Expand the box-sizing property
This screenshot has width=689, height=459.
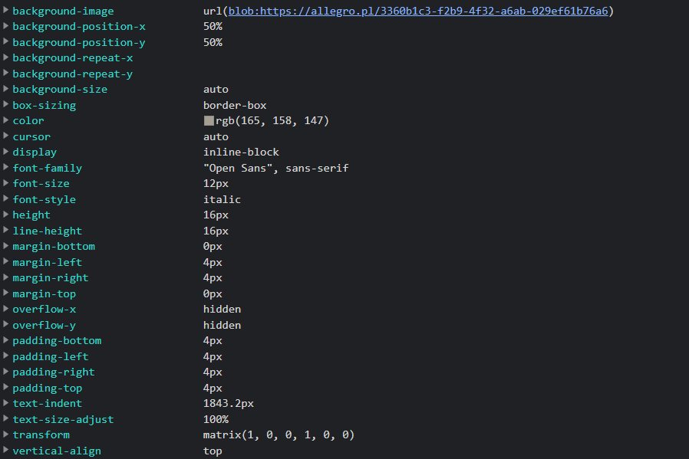(x=5, y=105)
